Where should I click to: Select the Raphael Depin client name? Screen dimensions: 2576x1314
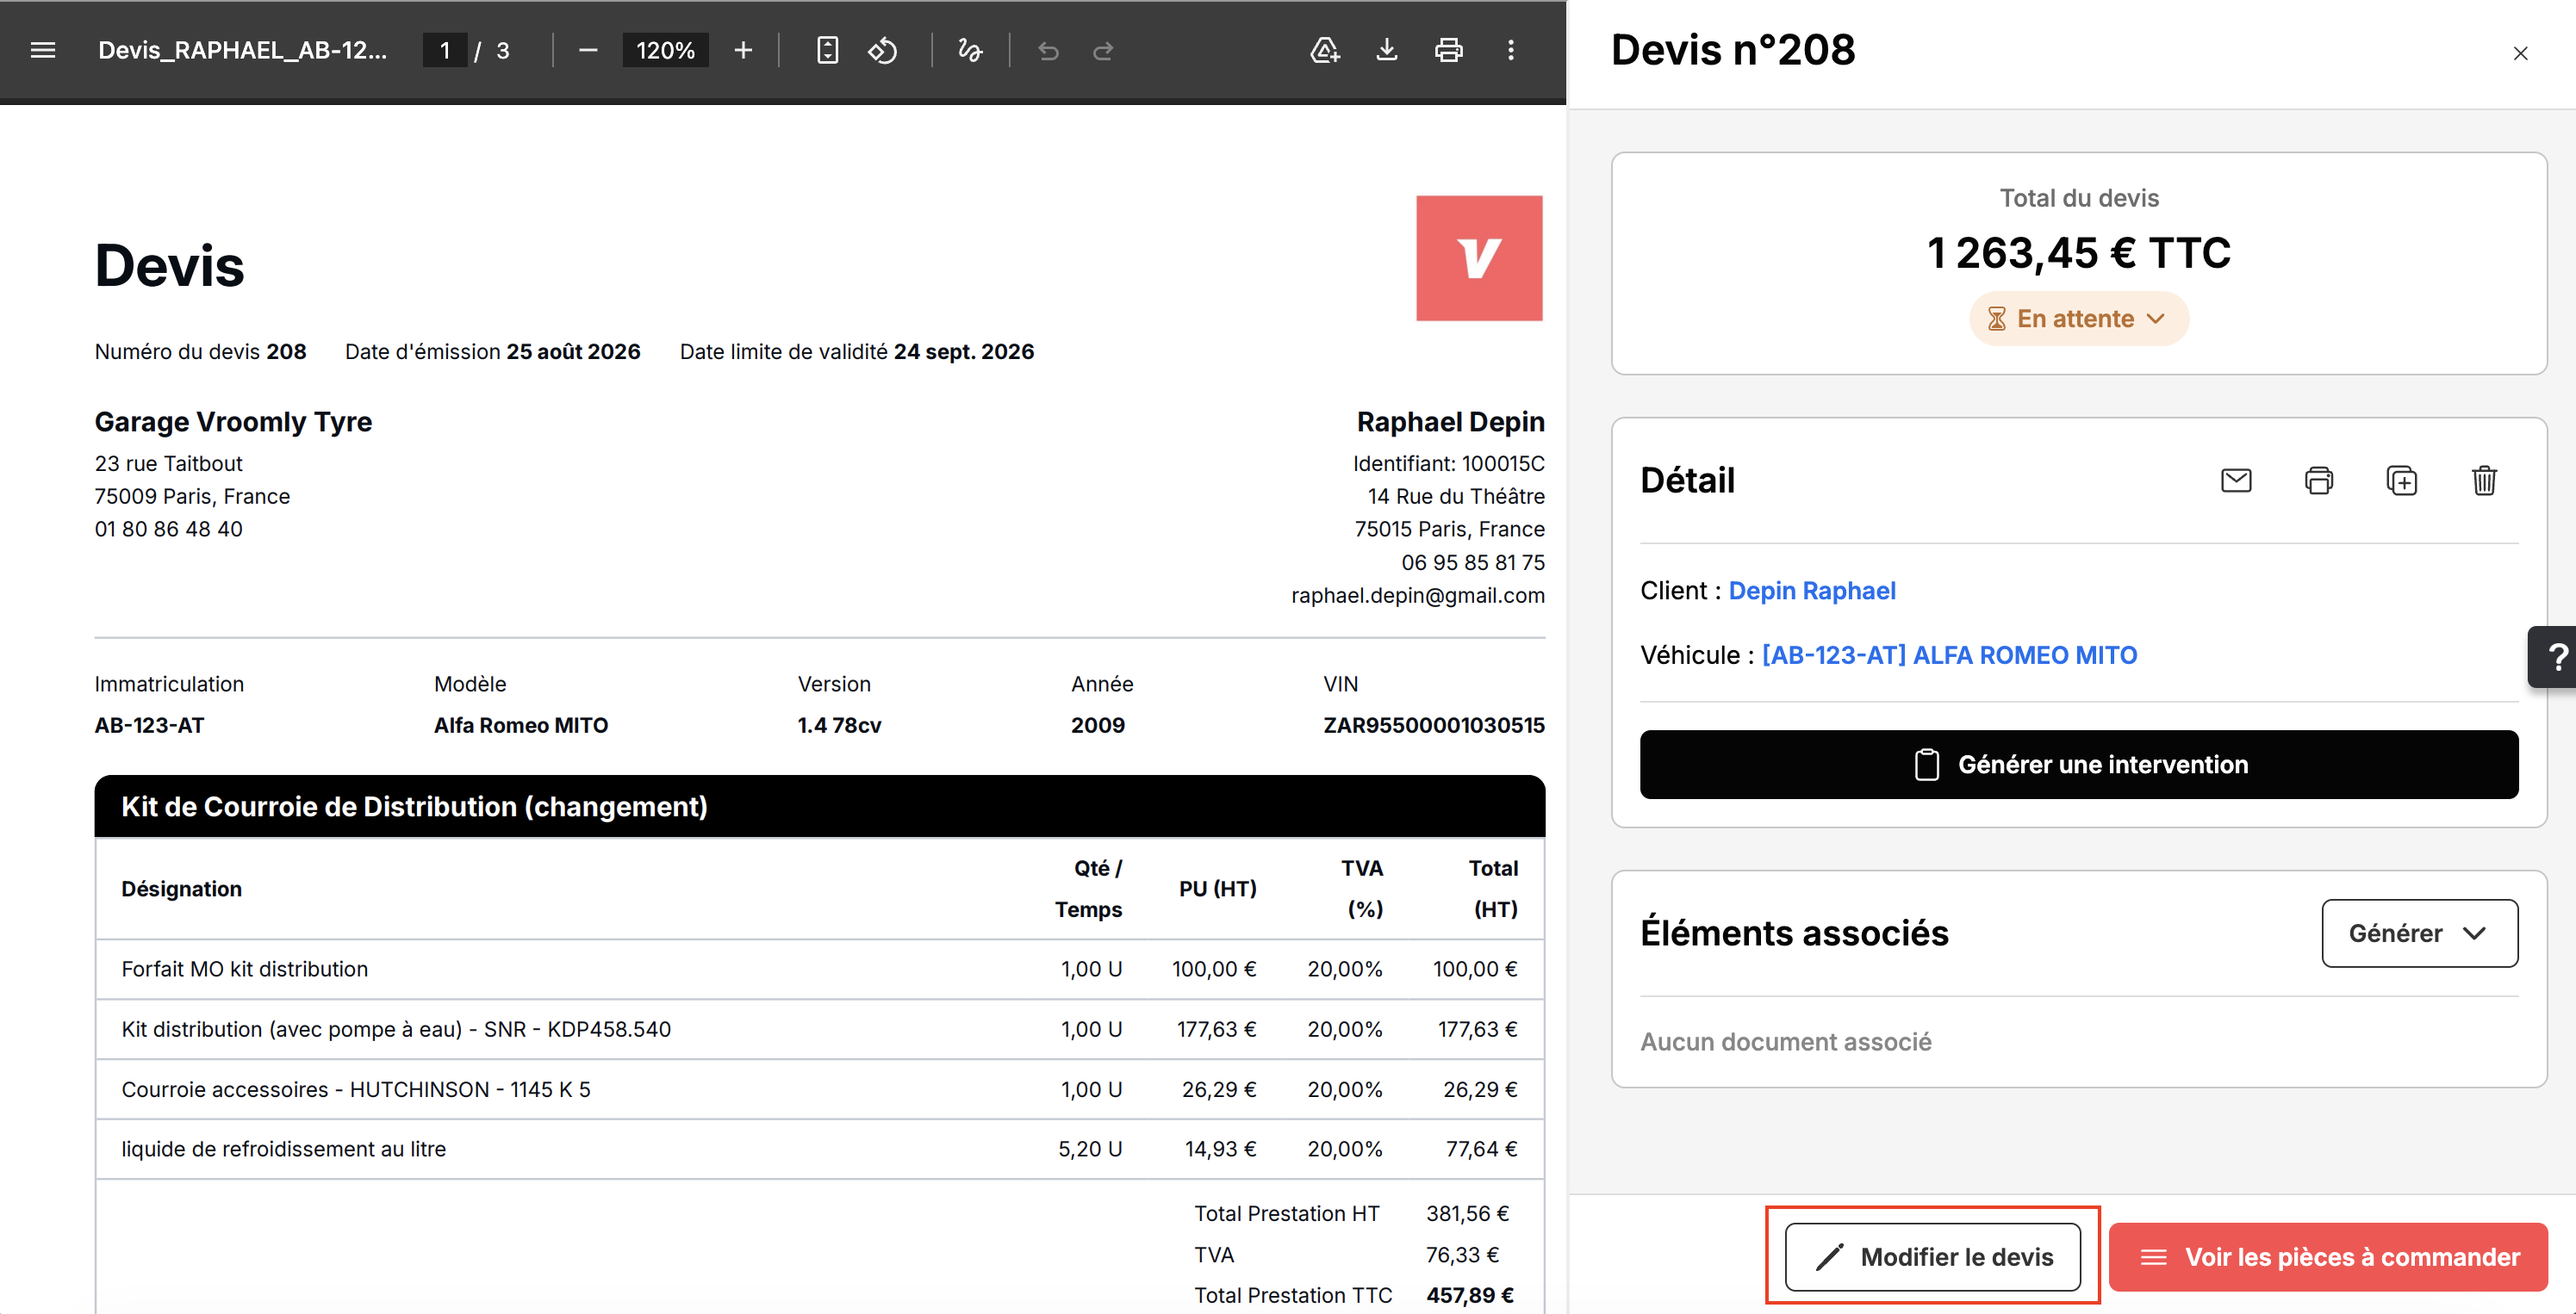pos(1451,422)
